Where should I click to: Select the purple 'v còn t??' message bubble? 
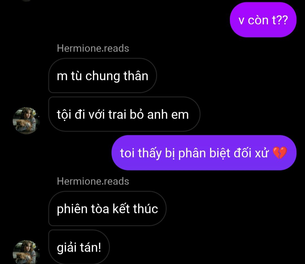point(263,20)
